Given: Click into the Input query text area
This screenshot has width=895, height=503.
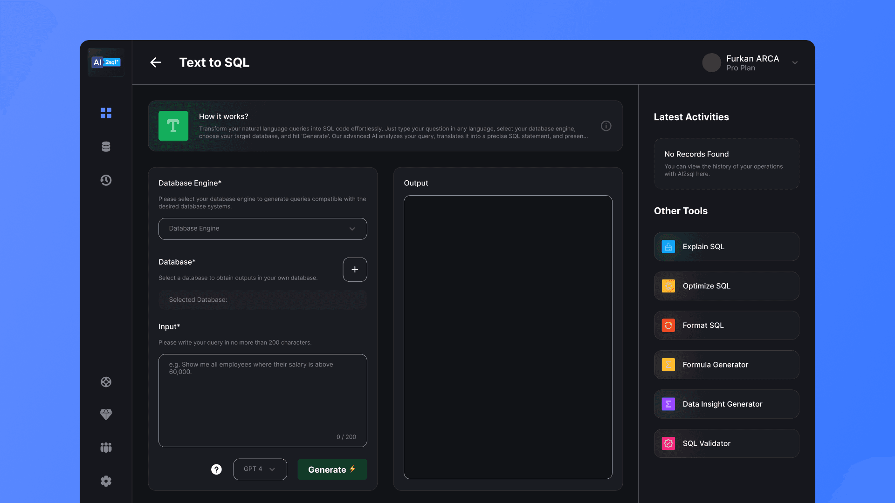Looking at the screenshot, I should [x=262, y=401].
